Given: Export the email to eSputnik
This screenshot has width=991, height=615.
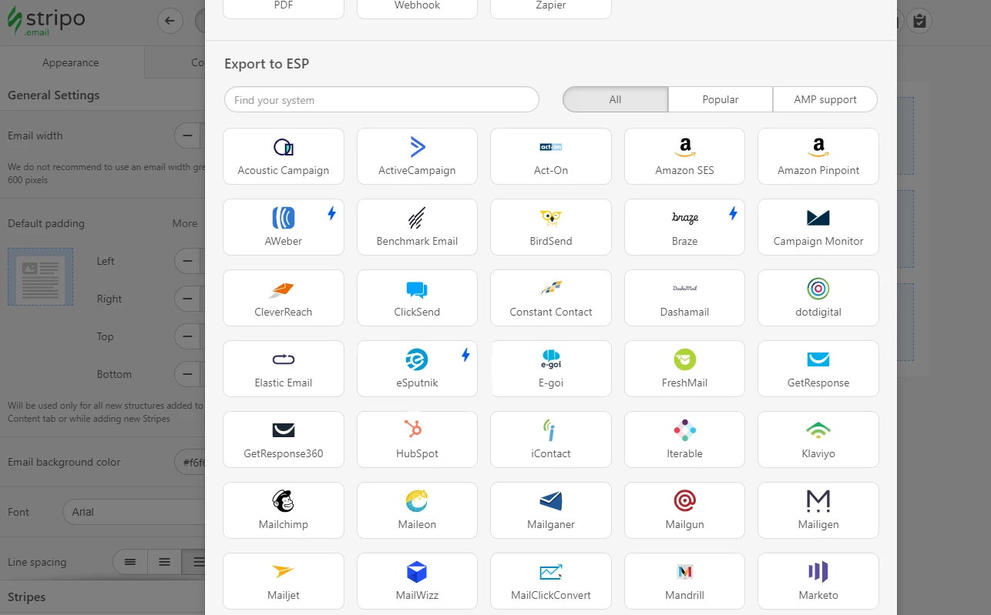Looking at the screenshot, I should [x=417, y=369].
